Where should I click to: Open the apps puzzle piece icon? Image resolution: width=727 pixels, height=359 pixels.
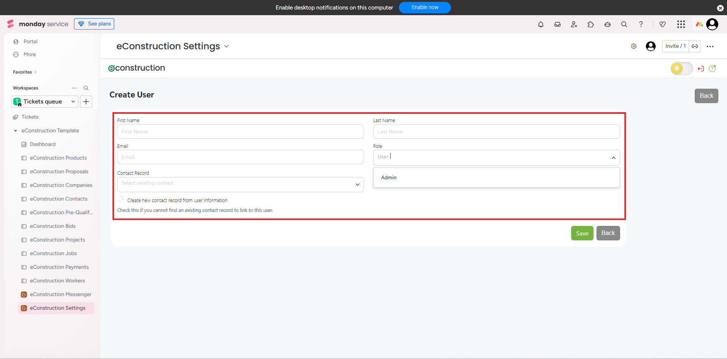pos(591,24)
